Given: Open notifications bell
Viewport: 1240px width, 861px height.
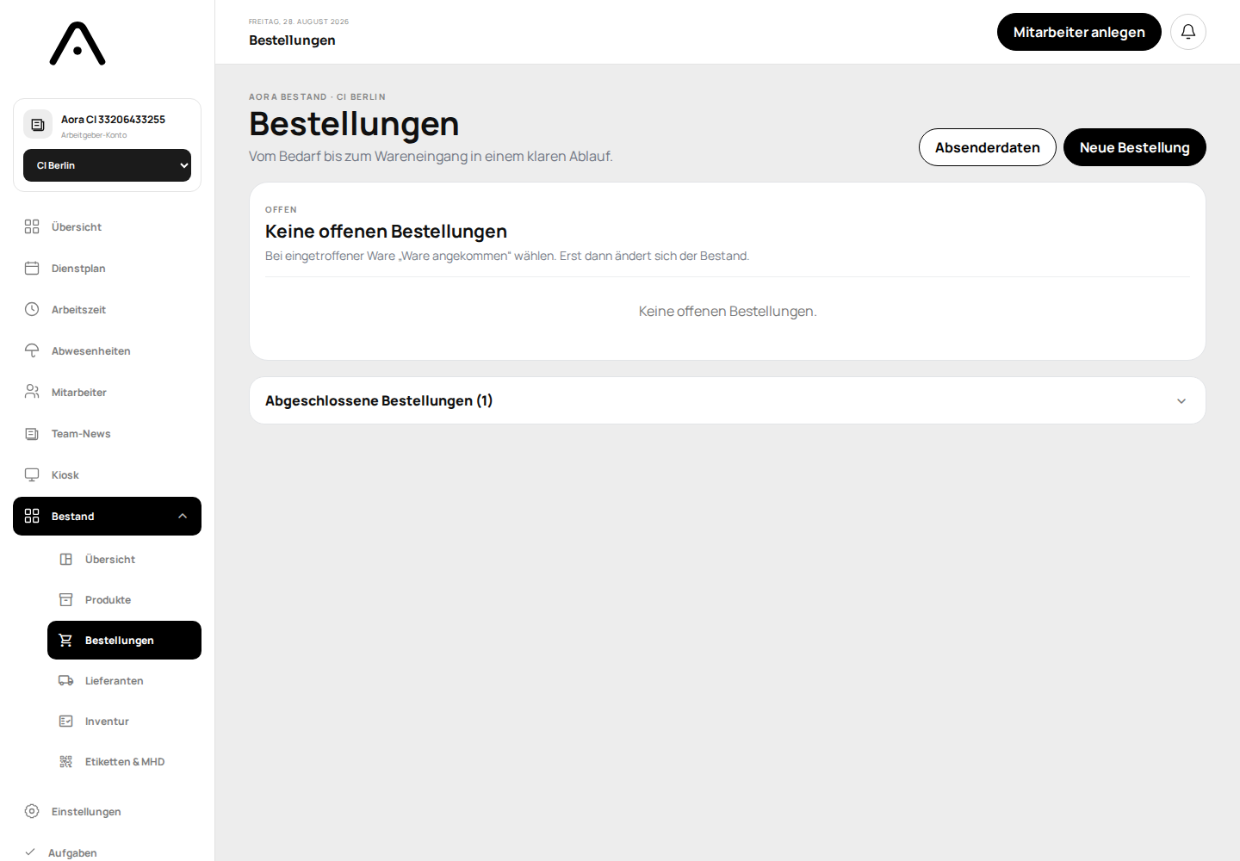Looking at the screenshot, I should tap(1187, 32).
